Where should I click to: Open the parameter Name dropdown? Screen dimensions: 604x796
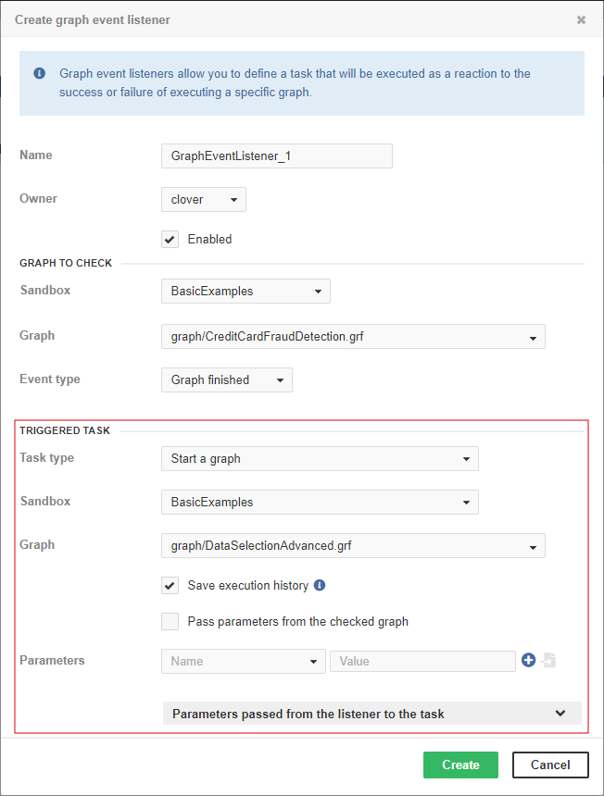pyautogui.click(x=243, y=660)
